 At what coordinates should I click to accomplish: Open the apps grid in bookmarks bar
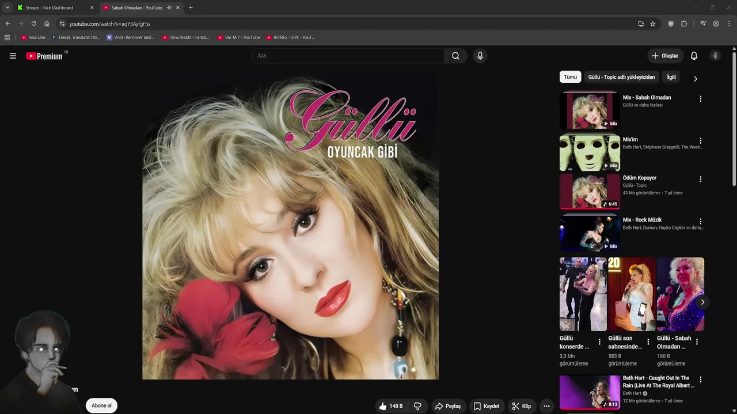pos(7,37)
